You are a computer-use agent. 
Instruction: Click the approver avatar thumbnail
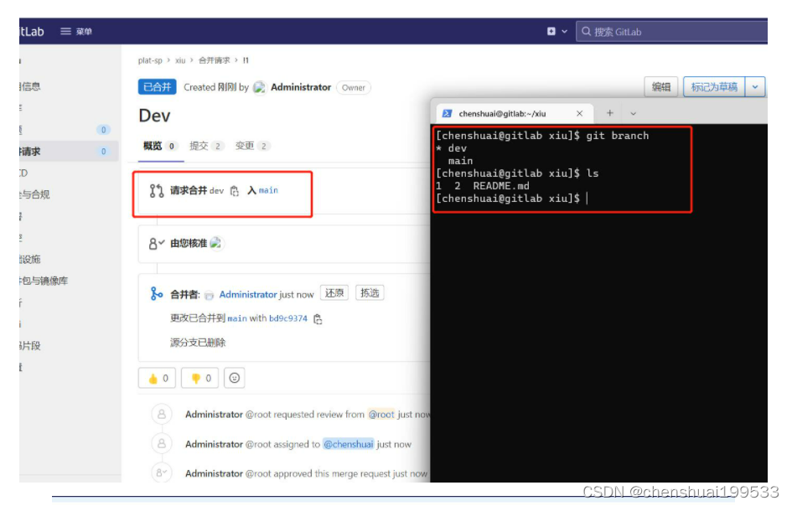(216, 244)
